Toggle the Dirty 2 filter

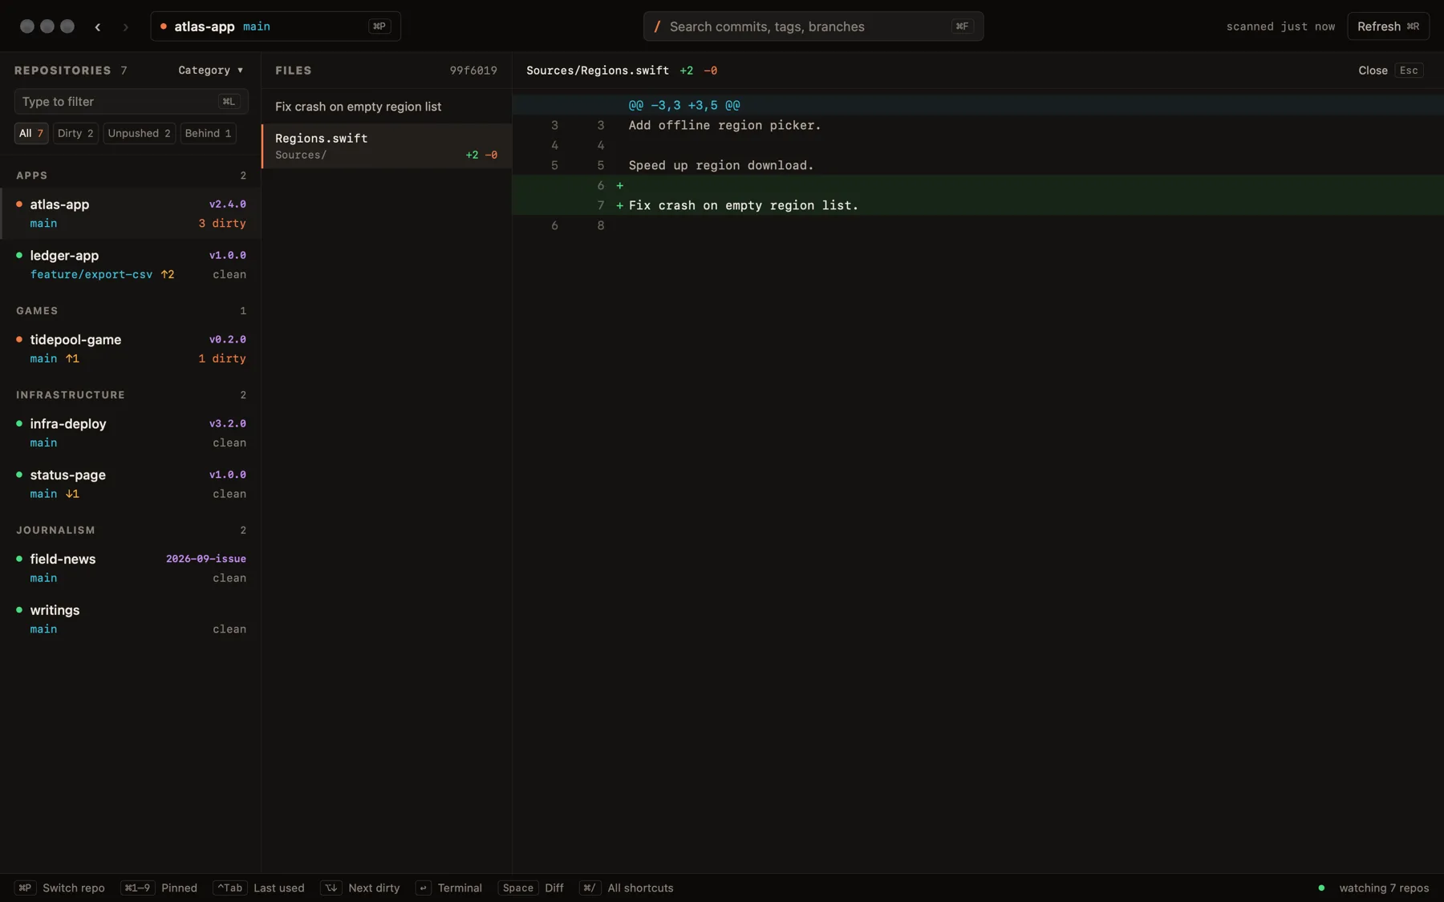75,133
